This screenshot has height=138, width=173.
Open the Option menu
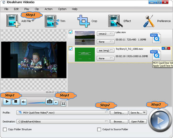62,9
